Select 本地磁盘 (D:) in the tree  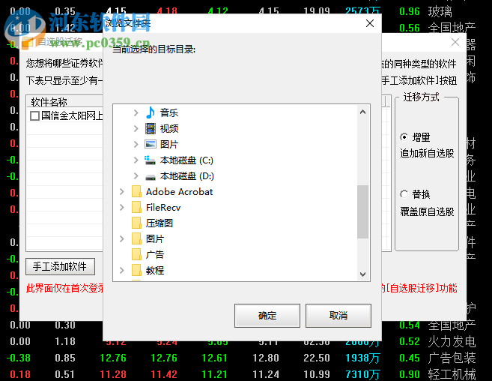(x=187, y=176)
